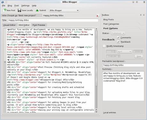Close the Toolbox panel

[x=144, y=15]
